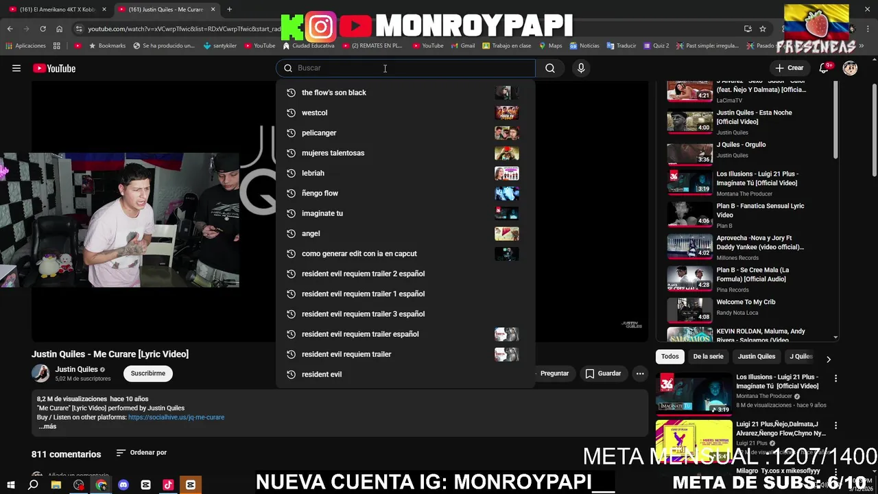
Task: Open the Traducir bookmark
Action: tap(621, 46)
